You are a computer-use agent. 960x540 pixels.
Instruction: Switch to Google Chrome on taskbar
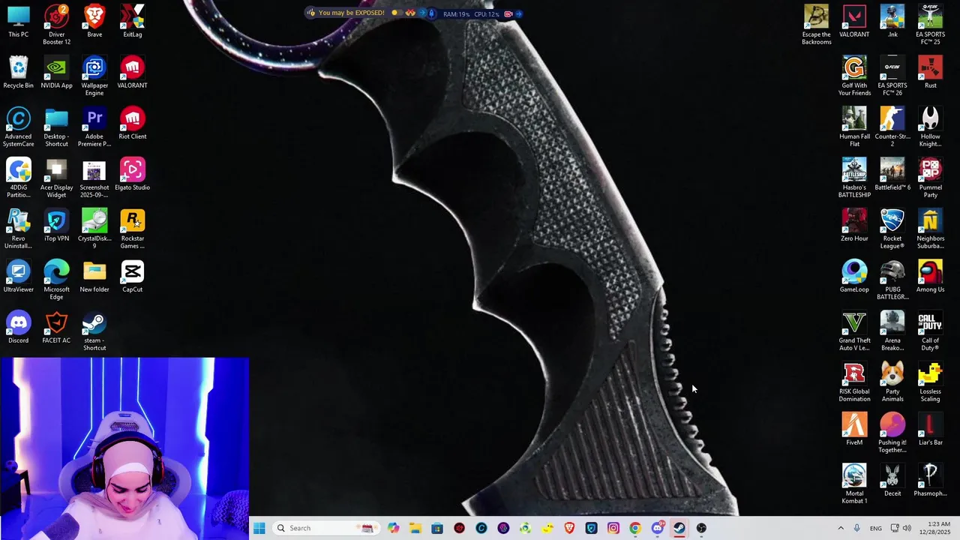[x=635, y=528]
